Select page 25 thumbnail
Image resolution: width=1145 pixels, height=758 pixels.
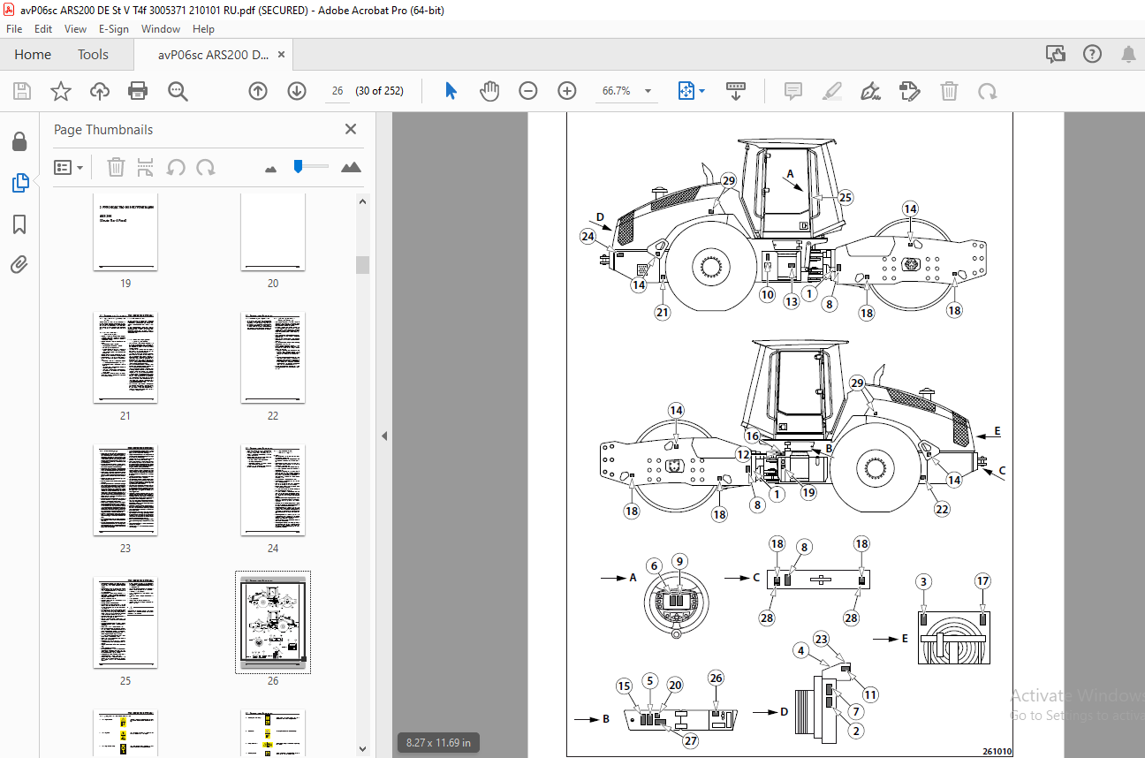[x=125, y=623]
